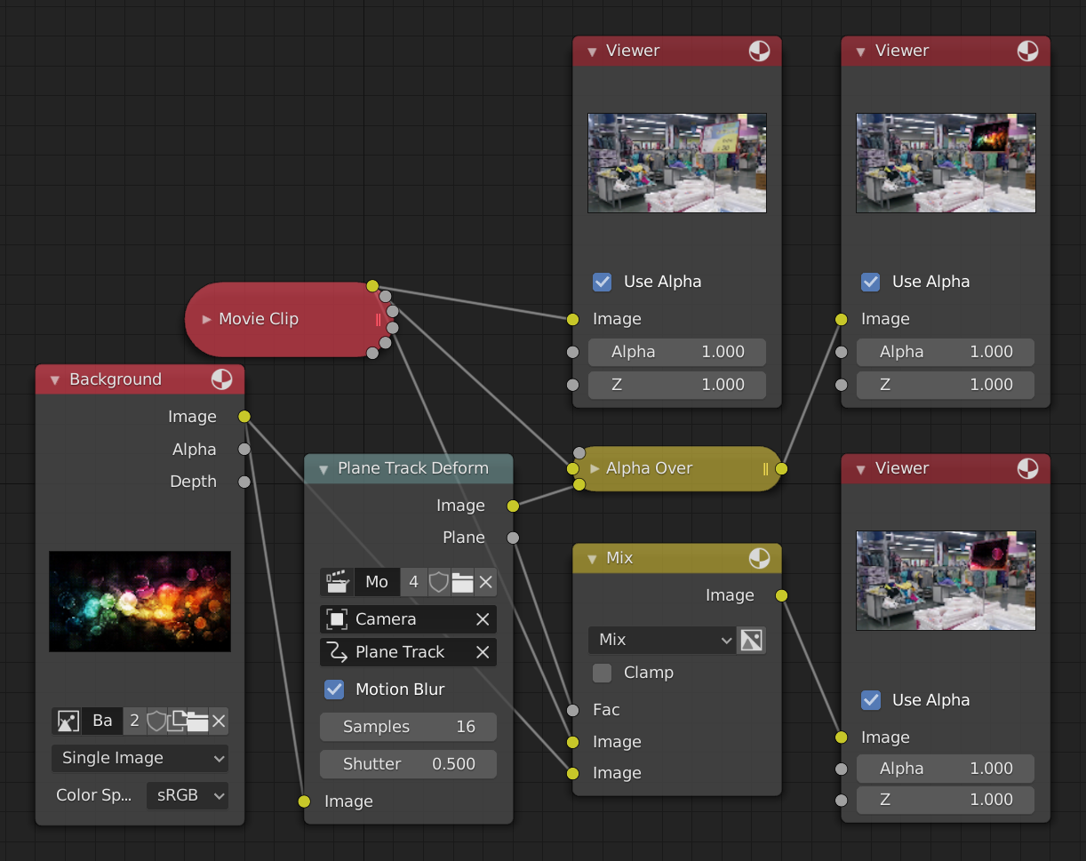Click Z 1.000 field on bottom-right Viewer
1086x861 pixels.
point(946,800)
